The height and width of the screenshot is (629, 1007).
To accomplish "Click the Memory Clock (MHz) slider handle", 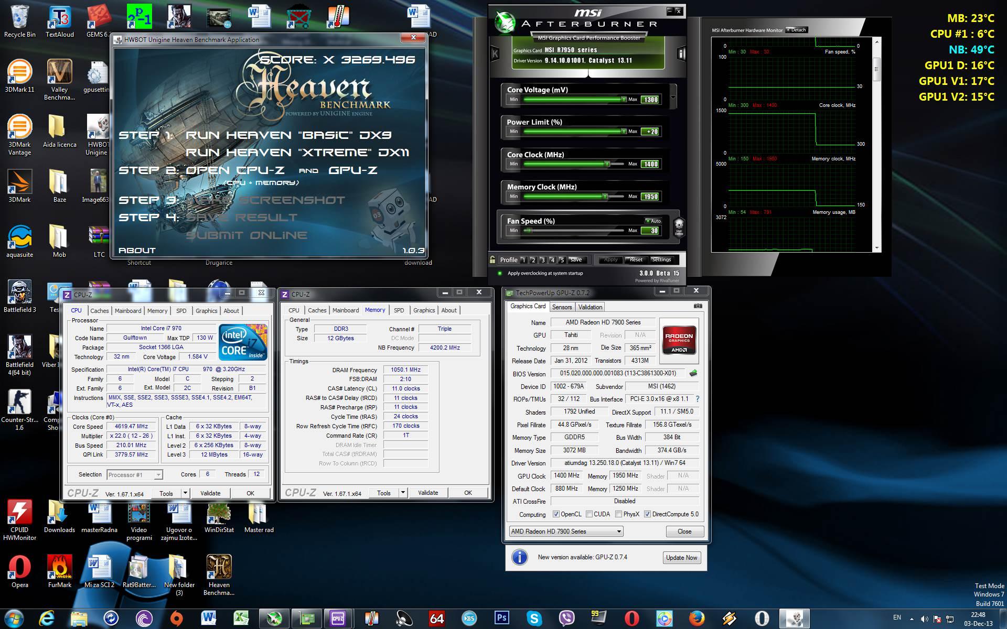I will (605, 197).
